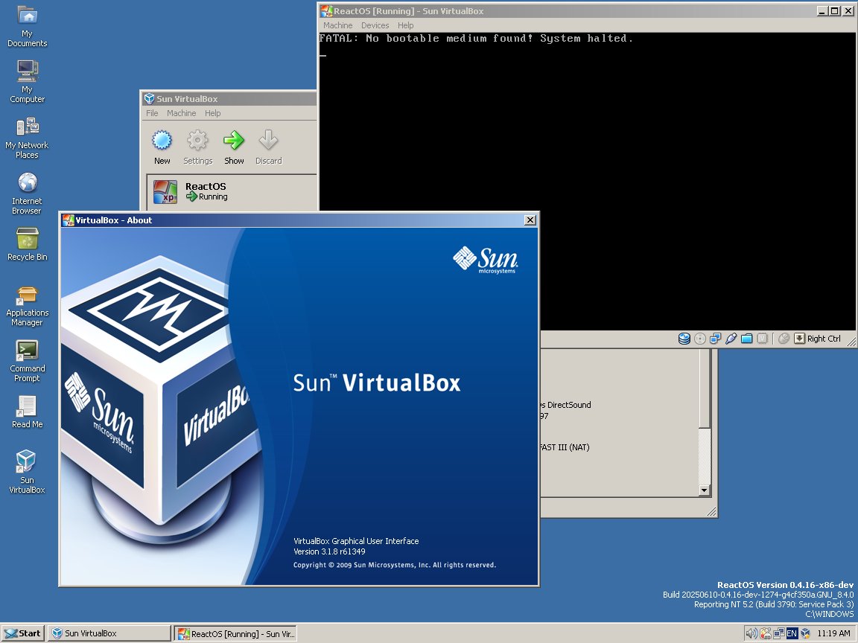
Task: Select the Recycle Bin desktop icon
Action: pos(27,244)
